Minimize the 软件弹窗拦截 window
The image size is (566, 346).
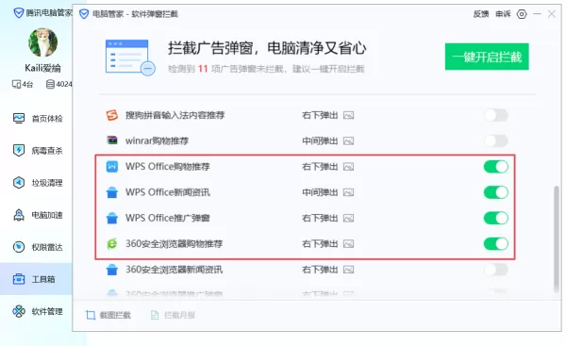pyautogui.click(x=537, y=14)
